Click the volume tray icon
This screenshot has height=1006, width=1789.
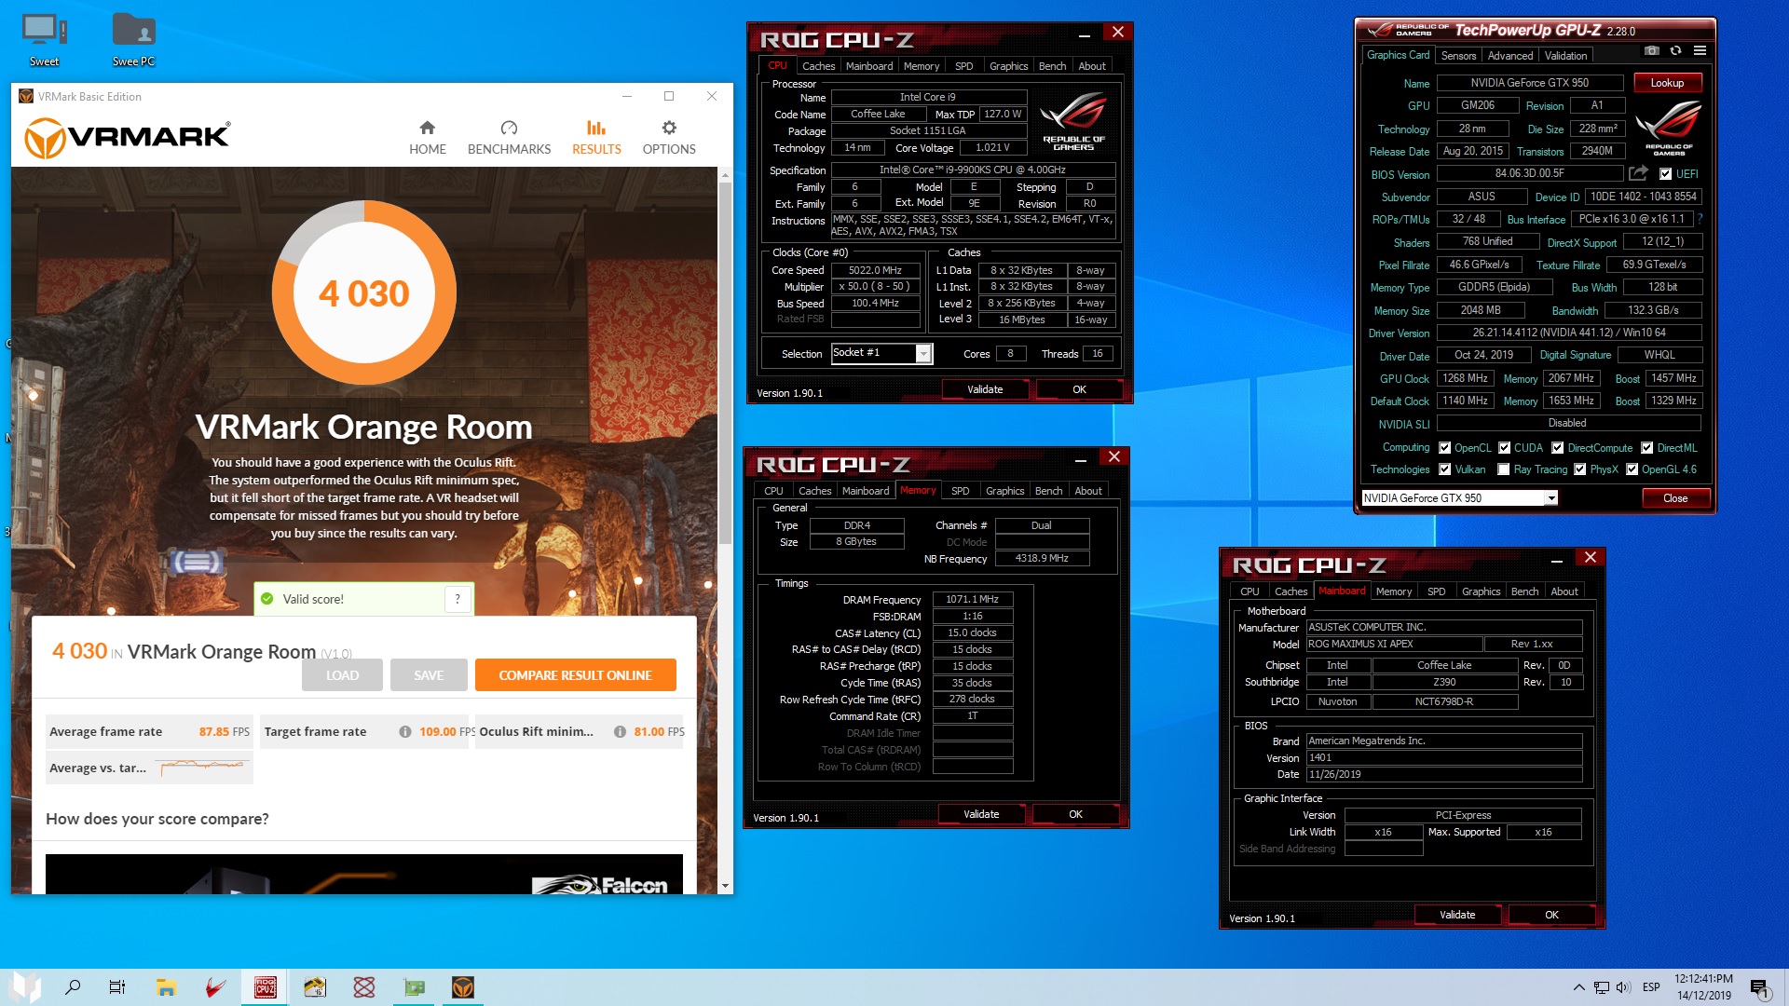point(1623,987)
